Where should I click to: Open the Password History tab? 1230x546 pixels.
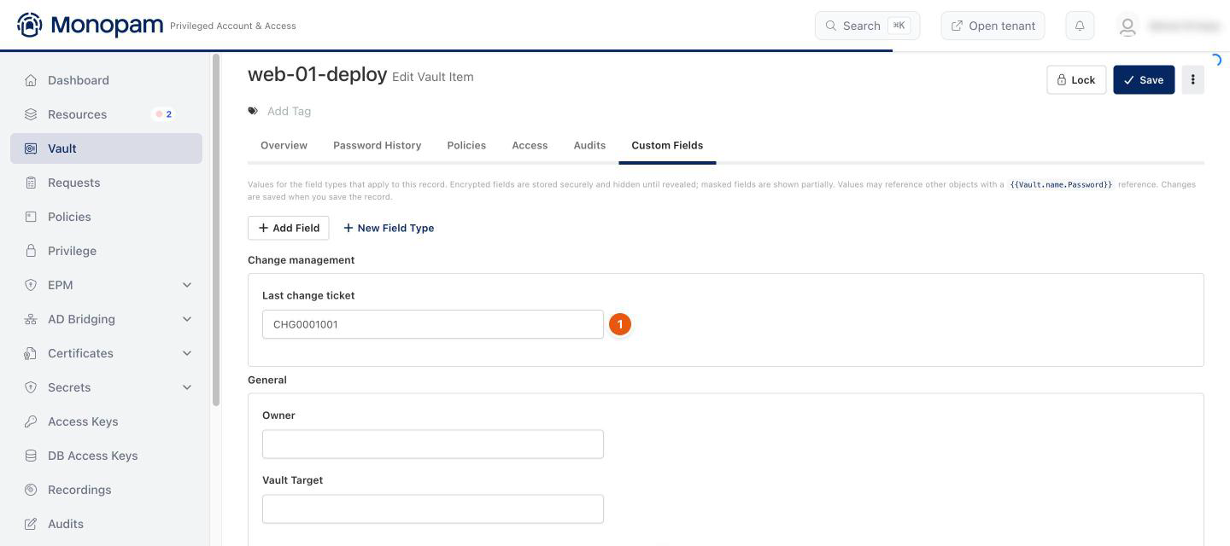pyautogui.click(x=377, y=145)
